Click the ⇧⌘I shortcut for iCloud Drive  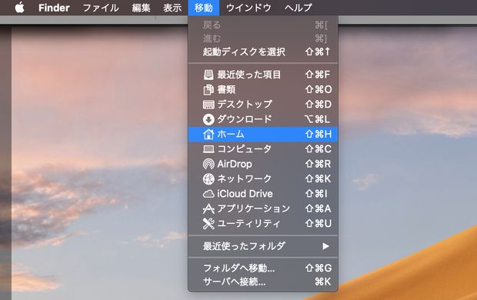[316, 194]
